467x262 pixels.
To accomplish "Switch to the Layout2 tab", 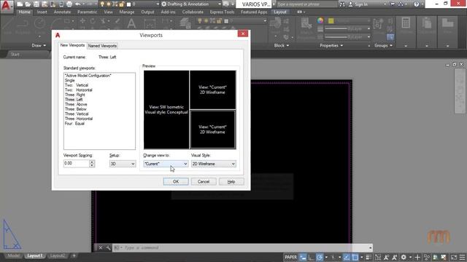I will [x=57, y=255].
